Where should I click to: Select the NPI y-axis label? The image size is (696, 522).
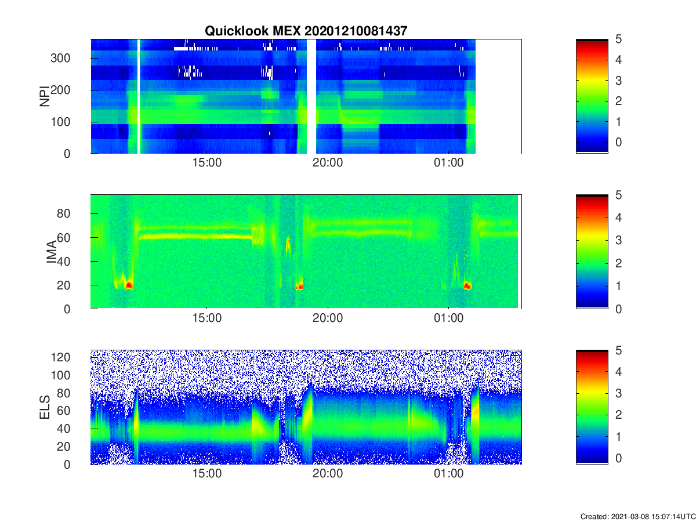(44, 96)
